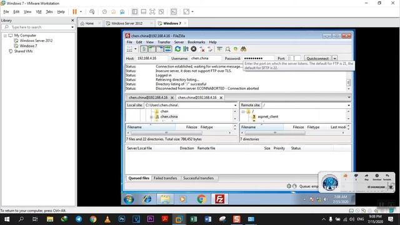Open VMware console view icon
400x225 pixels.
click(x=174, y=12)
